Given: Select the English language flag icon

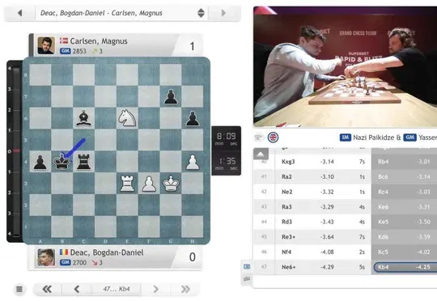Looking at the screenshot, I should (274, 138).
